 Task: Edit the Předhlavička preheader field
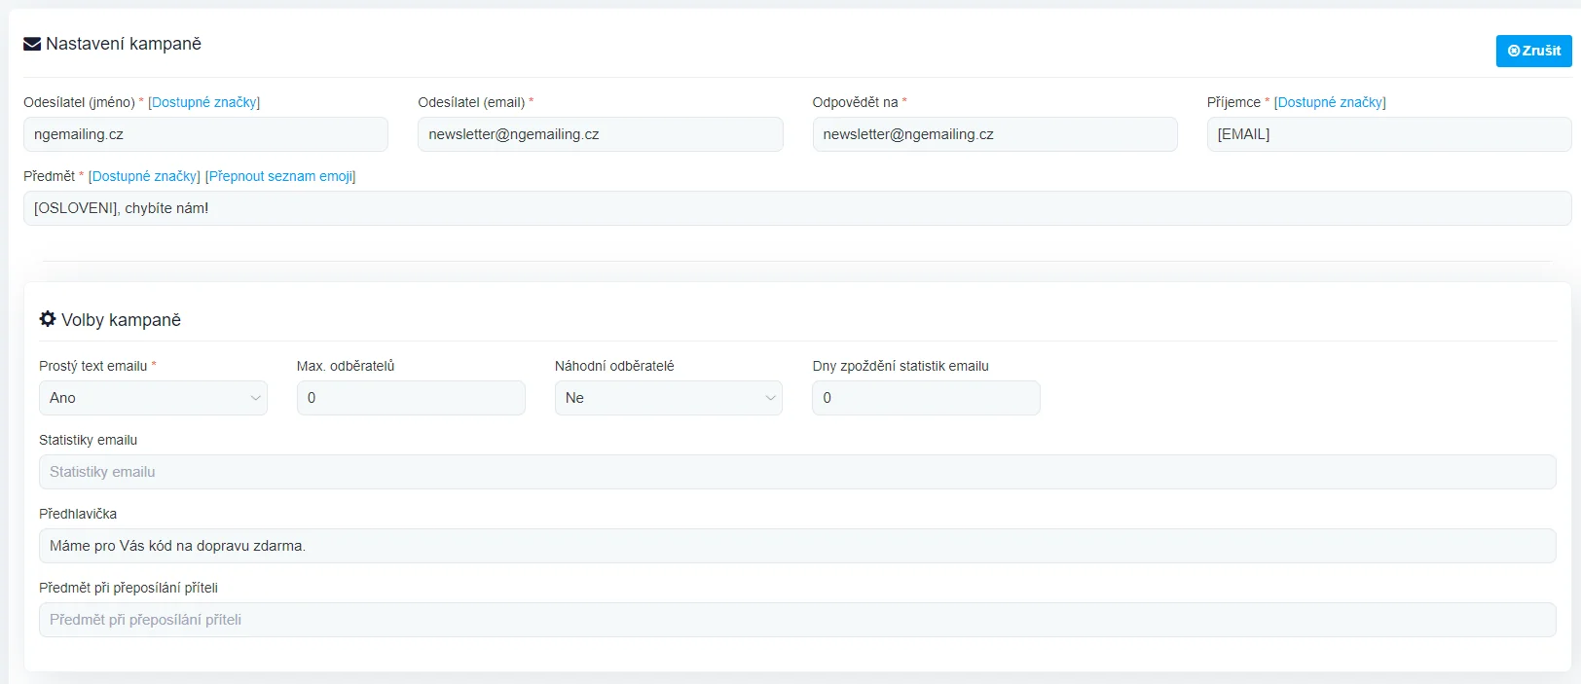[x=796, y=546]
